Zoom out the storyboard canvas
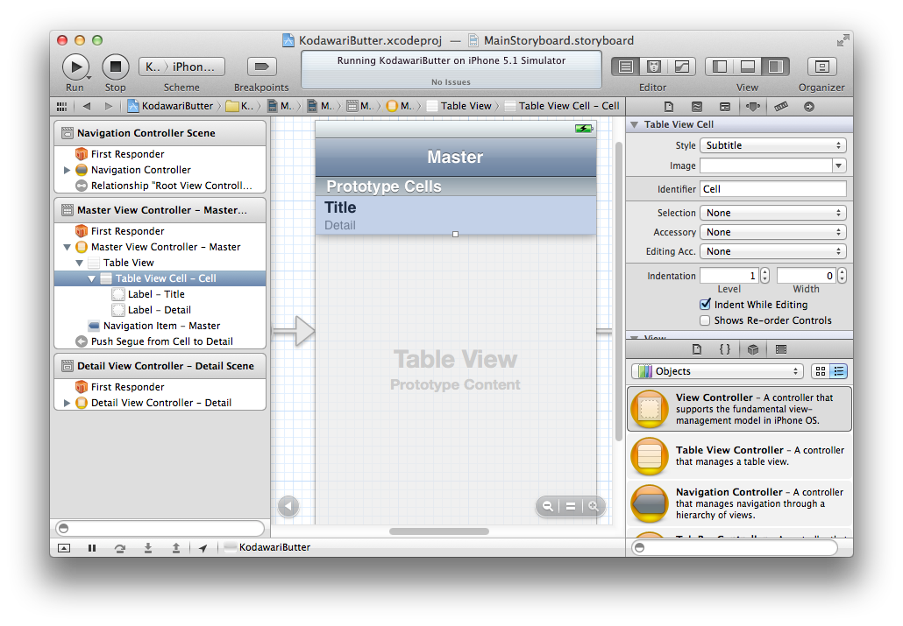The width and height of the screenshot is (903, 626). tap(548, 506)
